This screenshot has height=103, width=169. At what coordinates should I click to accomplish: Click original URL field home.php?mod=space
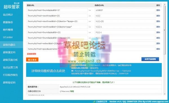click(x=57, y=49)
